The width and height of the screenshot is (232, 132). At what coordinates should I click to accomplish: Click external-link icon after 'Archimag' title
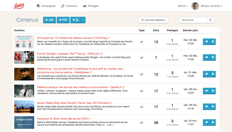click(x=108, y=38)
